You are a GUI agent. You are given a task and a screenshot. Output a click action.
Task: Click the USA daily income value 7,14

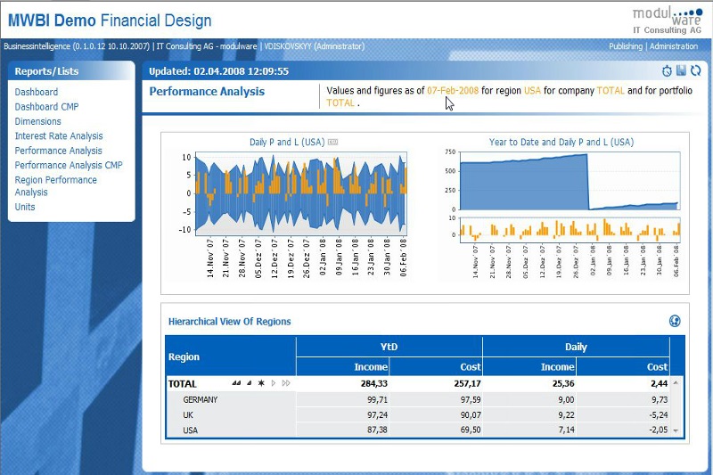[x=566, y=430]
